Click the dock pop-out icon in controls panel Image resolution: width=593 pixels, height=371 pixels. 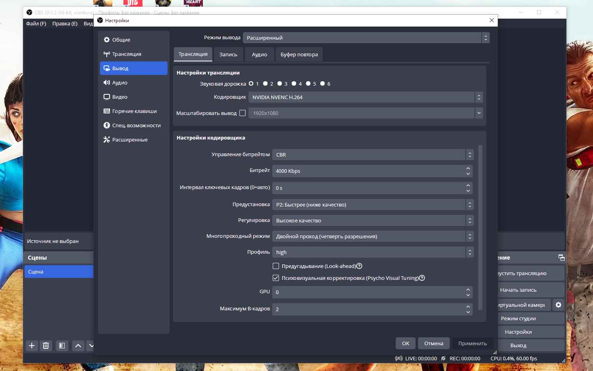(561, 258)
